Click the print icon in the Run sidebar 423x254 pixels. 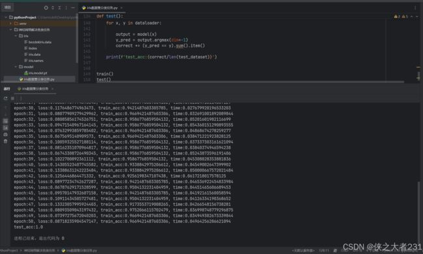click(5, 134)
